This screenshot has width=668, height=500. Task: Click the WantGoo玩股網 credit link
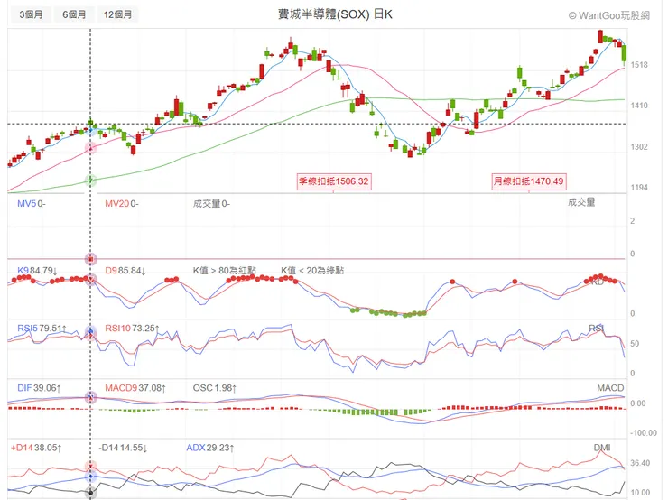(x=609, y=15)
